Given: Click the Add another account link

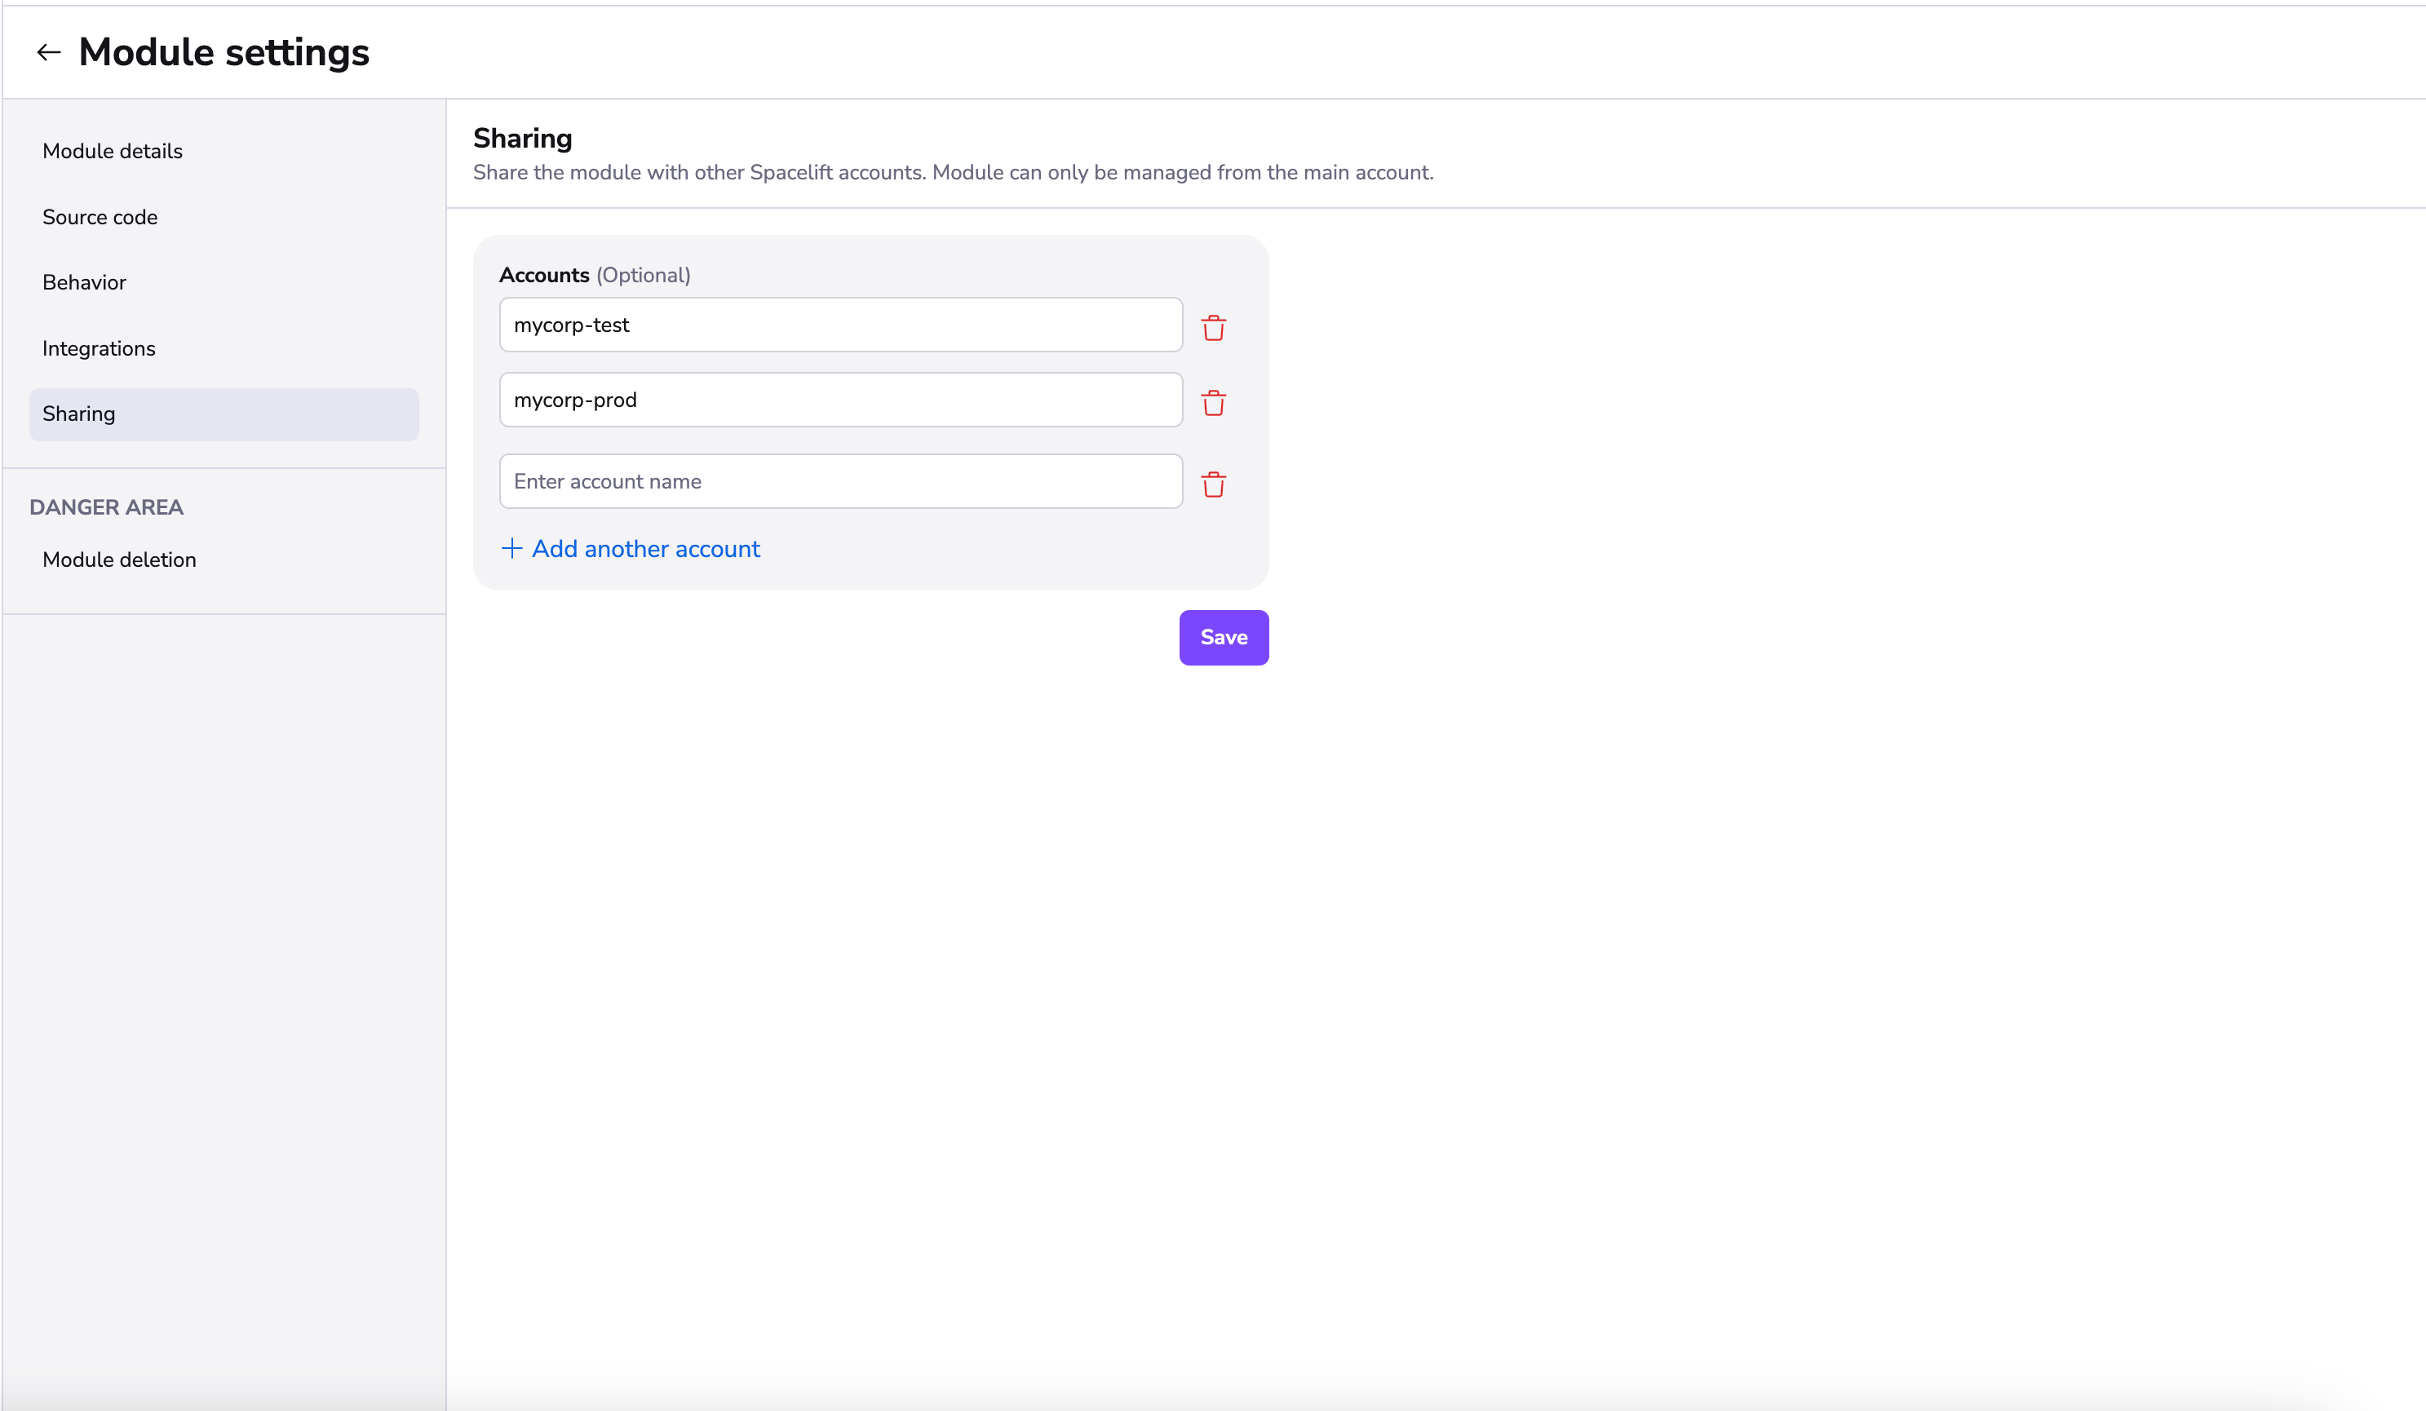Looking at the screenshot, I should click(645, 549).
